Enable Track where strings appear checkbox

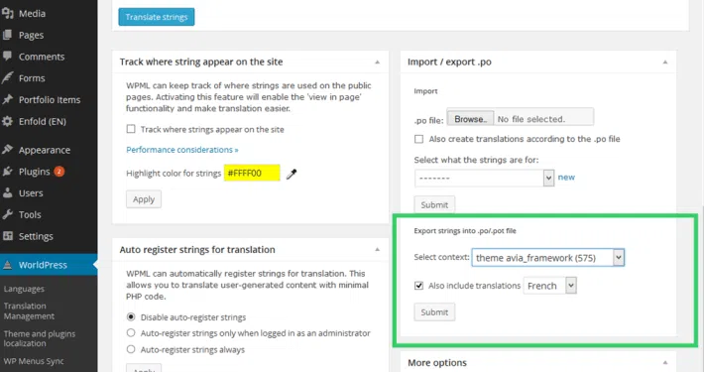point(131,129)
